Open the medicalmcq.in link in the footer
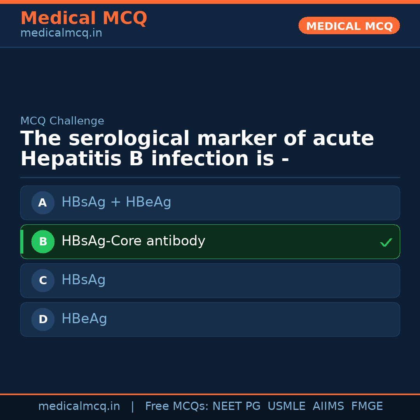420x420 pixels. click(x=79, y=406)
